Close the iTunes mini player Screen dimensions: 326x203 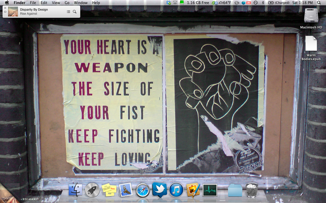point(5,8)
